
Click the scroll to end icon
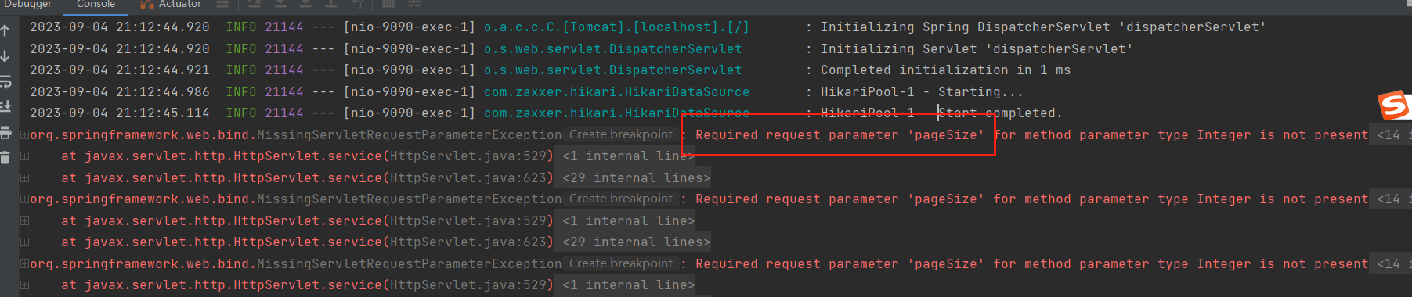click(x=5, y=106)
